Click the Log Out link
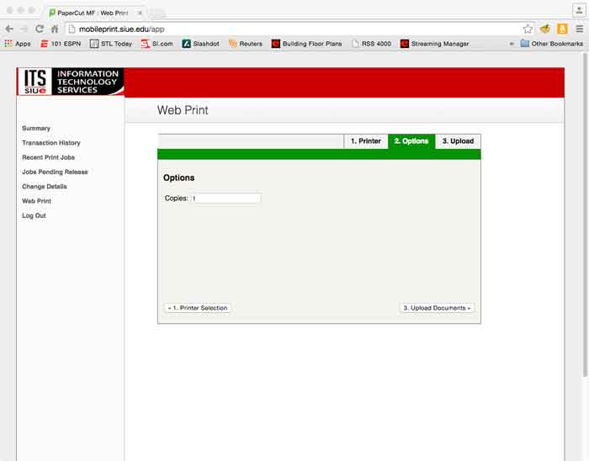589x461 pixels. tap(34, 215)
